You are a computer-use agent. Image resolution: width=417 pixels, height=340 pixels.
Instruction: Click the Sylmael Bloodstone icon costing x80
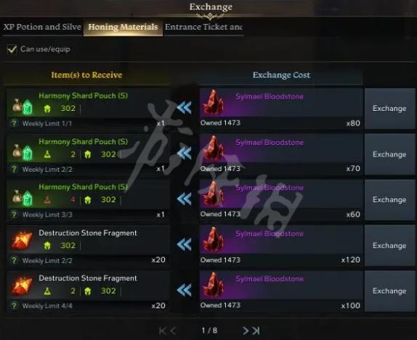click(212, 103)
